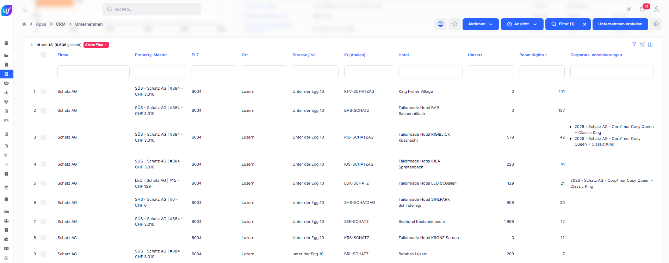Image resolution: width=669 pixels, height=263 pixels.
Task: Expand the Aktionen dropdown
Action: (x=481, y=24)
